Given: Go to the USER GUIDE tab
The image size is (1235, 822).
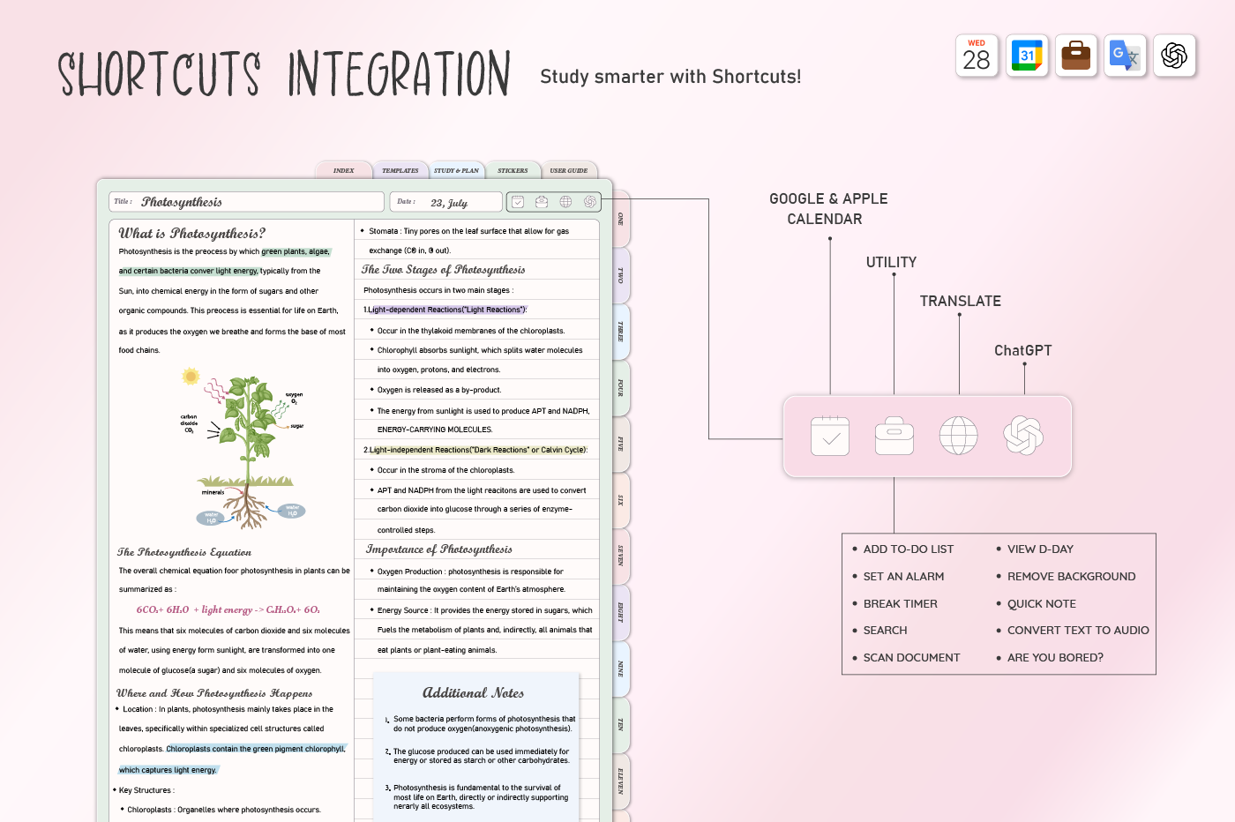Looking at the screenshot, I should point(569,171).
